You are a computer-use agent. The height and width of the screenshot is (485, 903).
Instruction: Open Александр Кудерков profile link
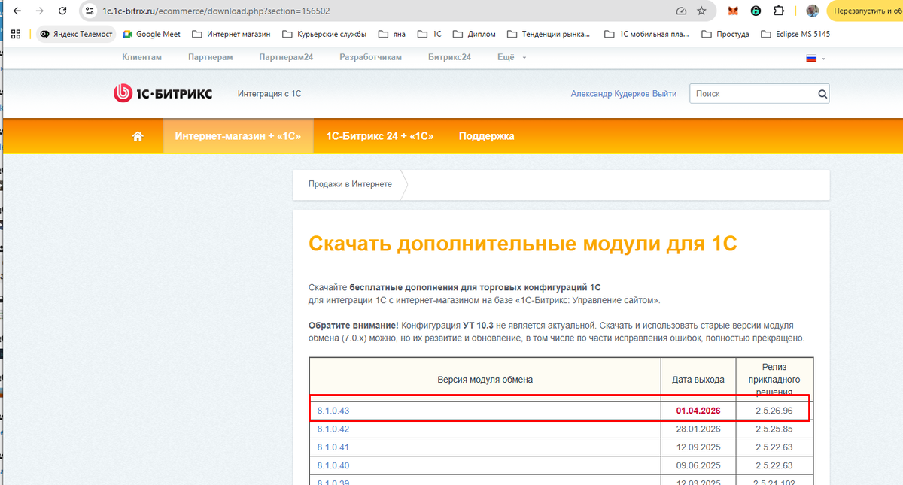click(610, 94)
